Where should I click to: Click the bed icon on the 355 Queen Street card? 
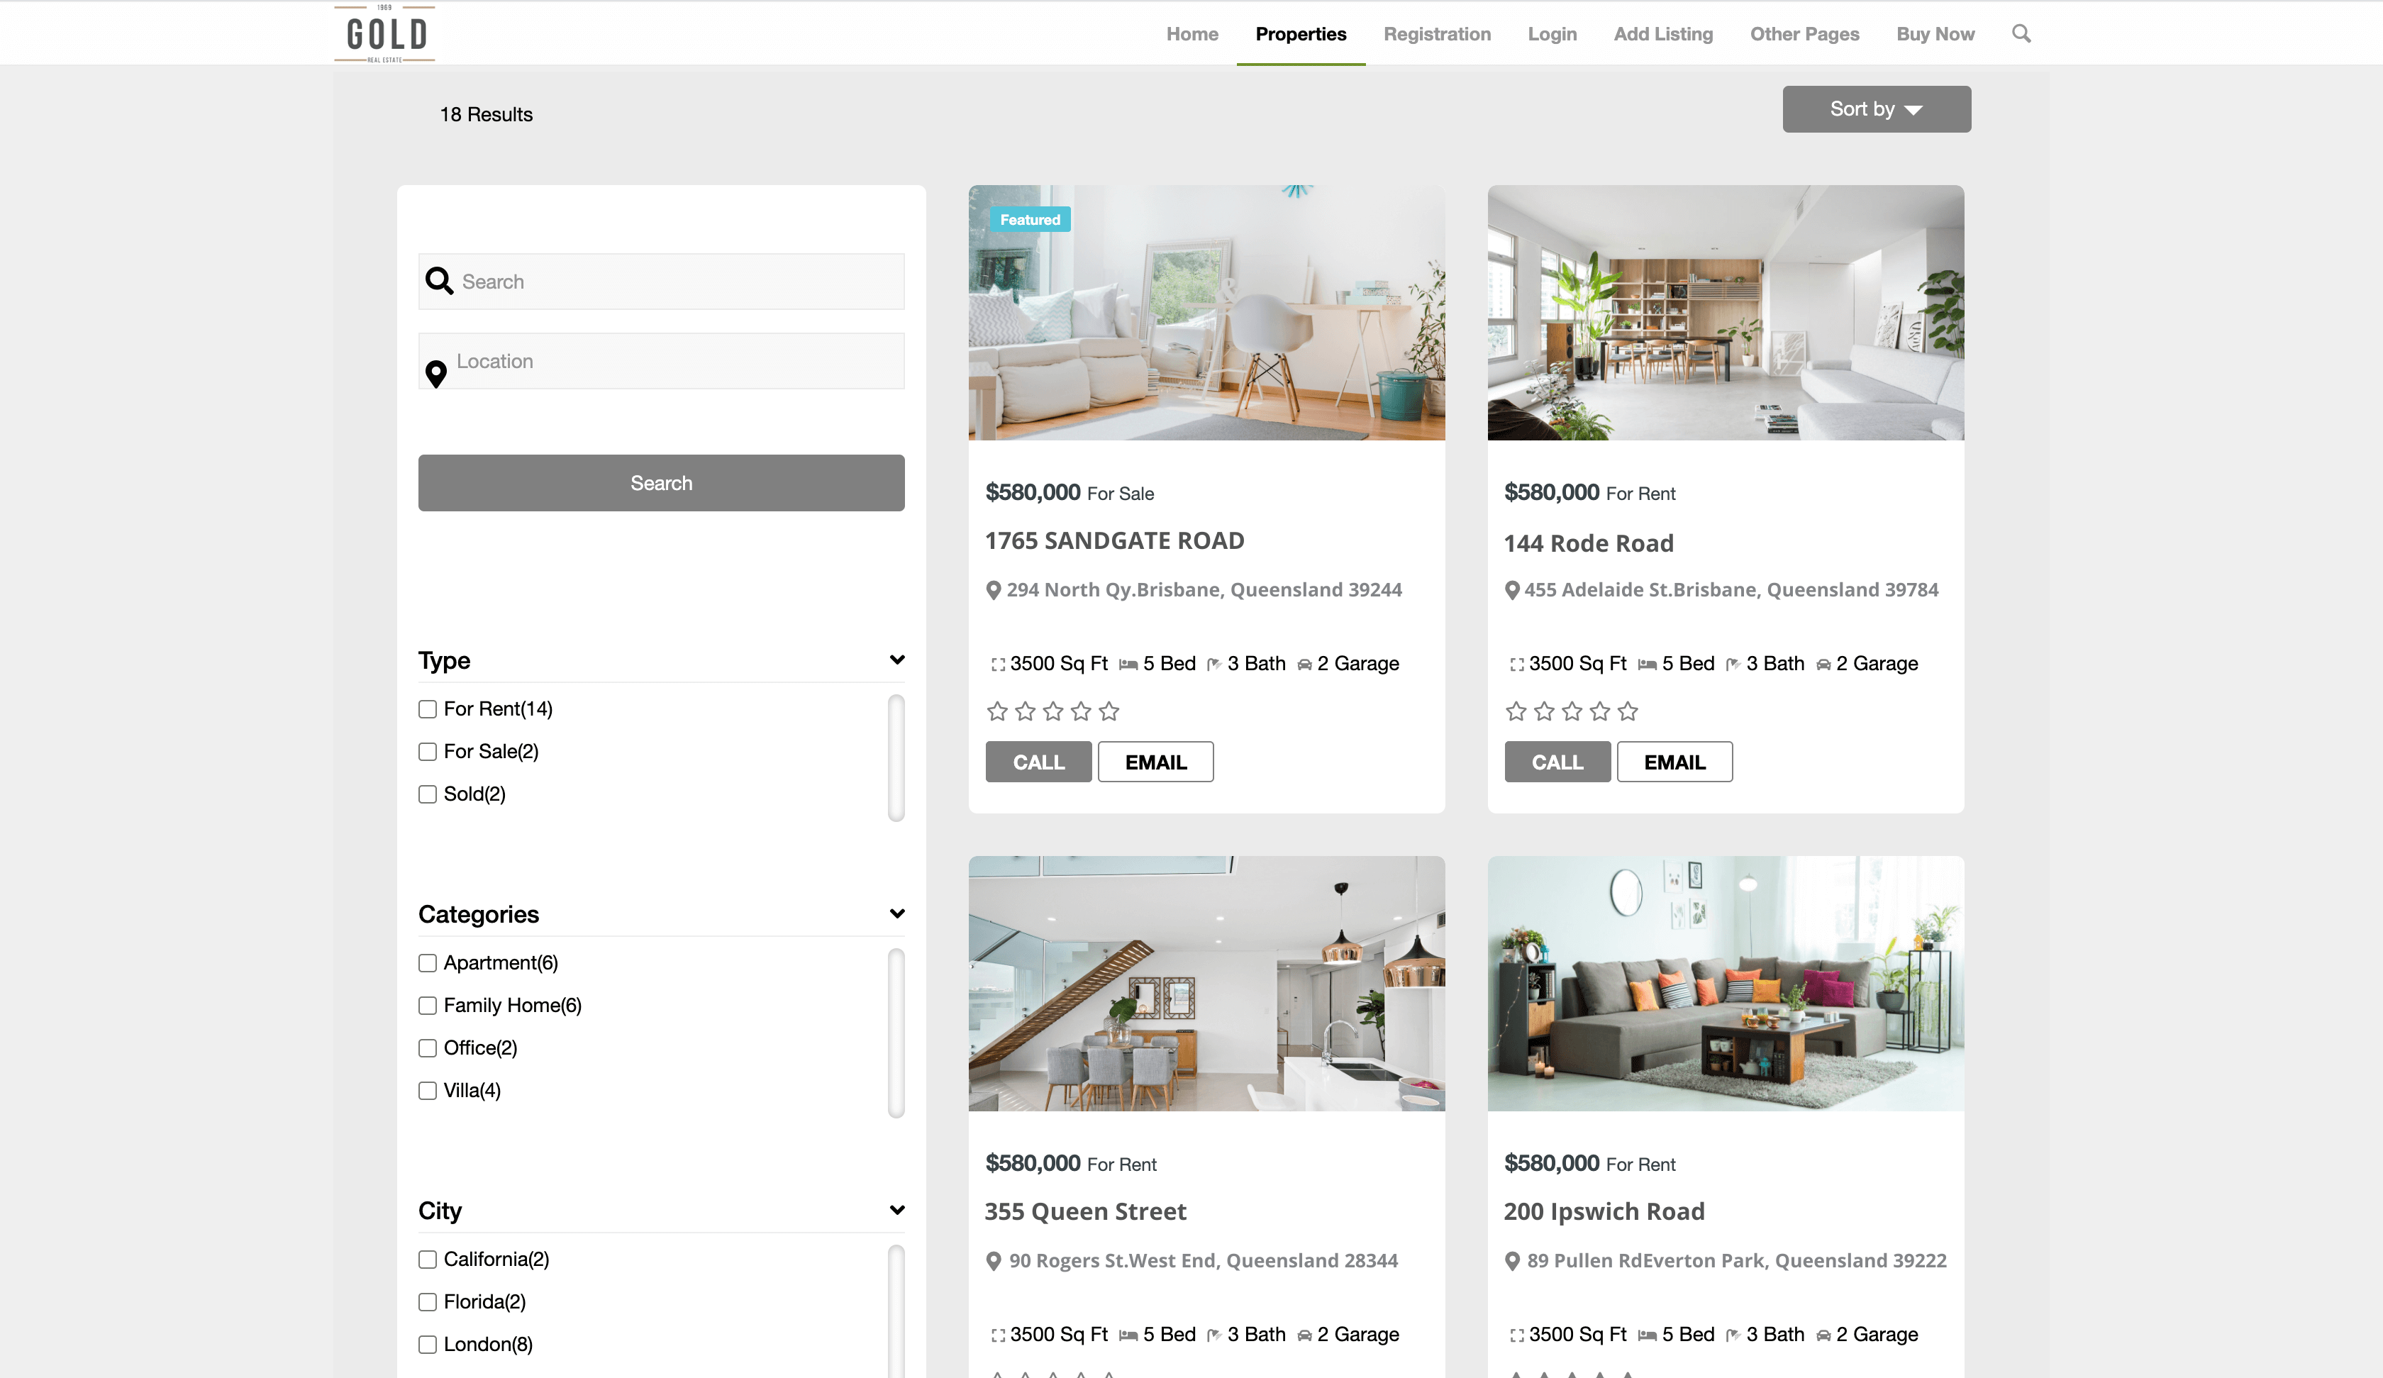click(1128, 1335)
